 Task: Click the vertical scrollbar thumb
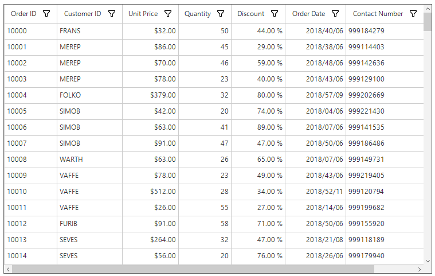tap(428, 22)
